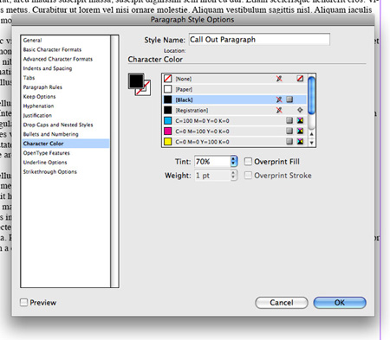
Task: Click the registration crosshair icon on [Registration] row
Action: tap(300, 110)
